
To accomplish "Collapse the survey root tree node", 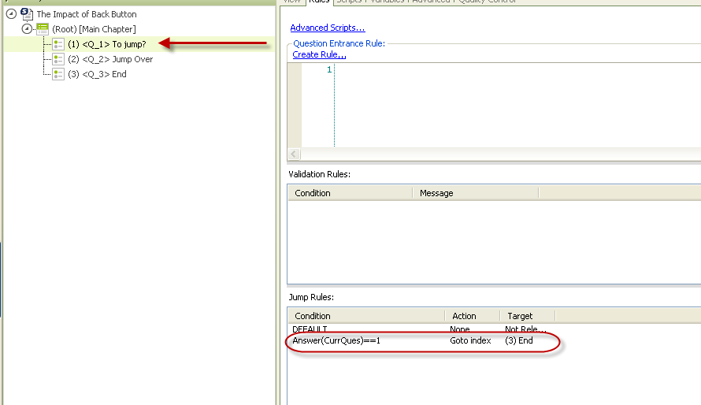I will coord(11,14).
